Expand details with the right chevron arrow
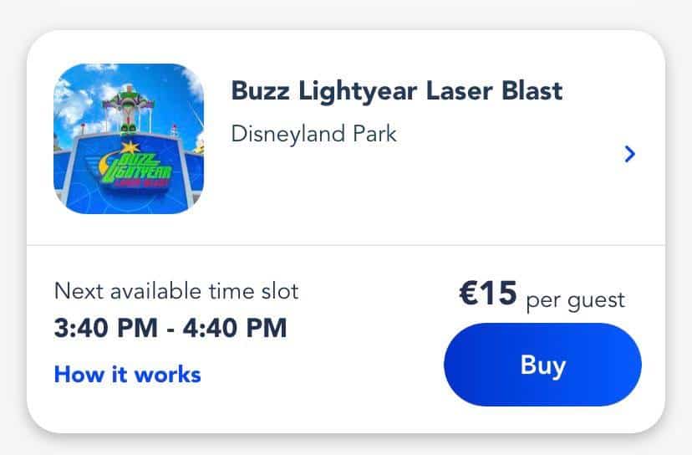This screenshot has height=455, width=692. point(630,154)
